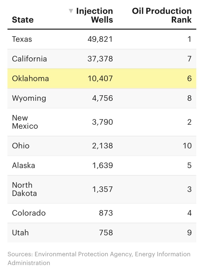Click the Environmental Protection Agency source text
Screen dimensions: 201x271
(83, 254)
